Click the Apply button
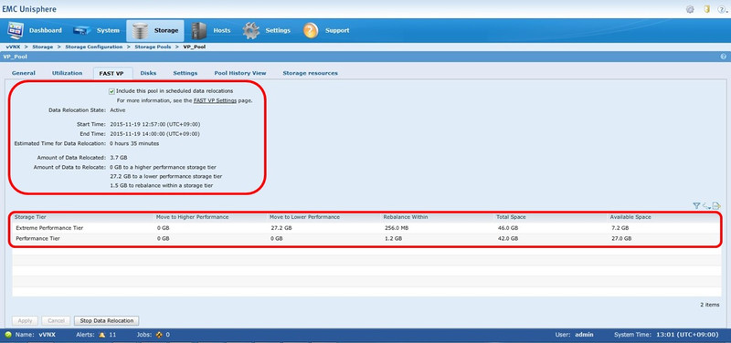Viewport: 731px width, 343px height. tap(26, 321)
